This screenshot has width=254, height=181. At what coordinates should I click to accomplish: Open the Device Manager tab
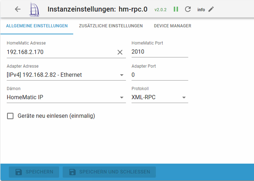point(173,26)
